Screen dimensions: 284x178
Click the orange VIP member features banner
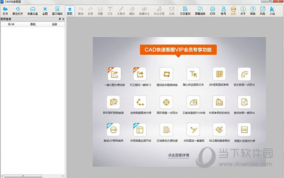178,50
